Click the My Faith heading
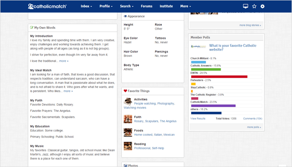Image resolution: width=292 pixels, height=167 pixels. [36, 101]
